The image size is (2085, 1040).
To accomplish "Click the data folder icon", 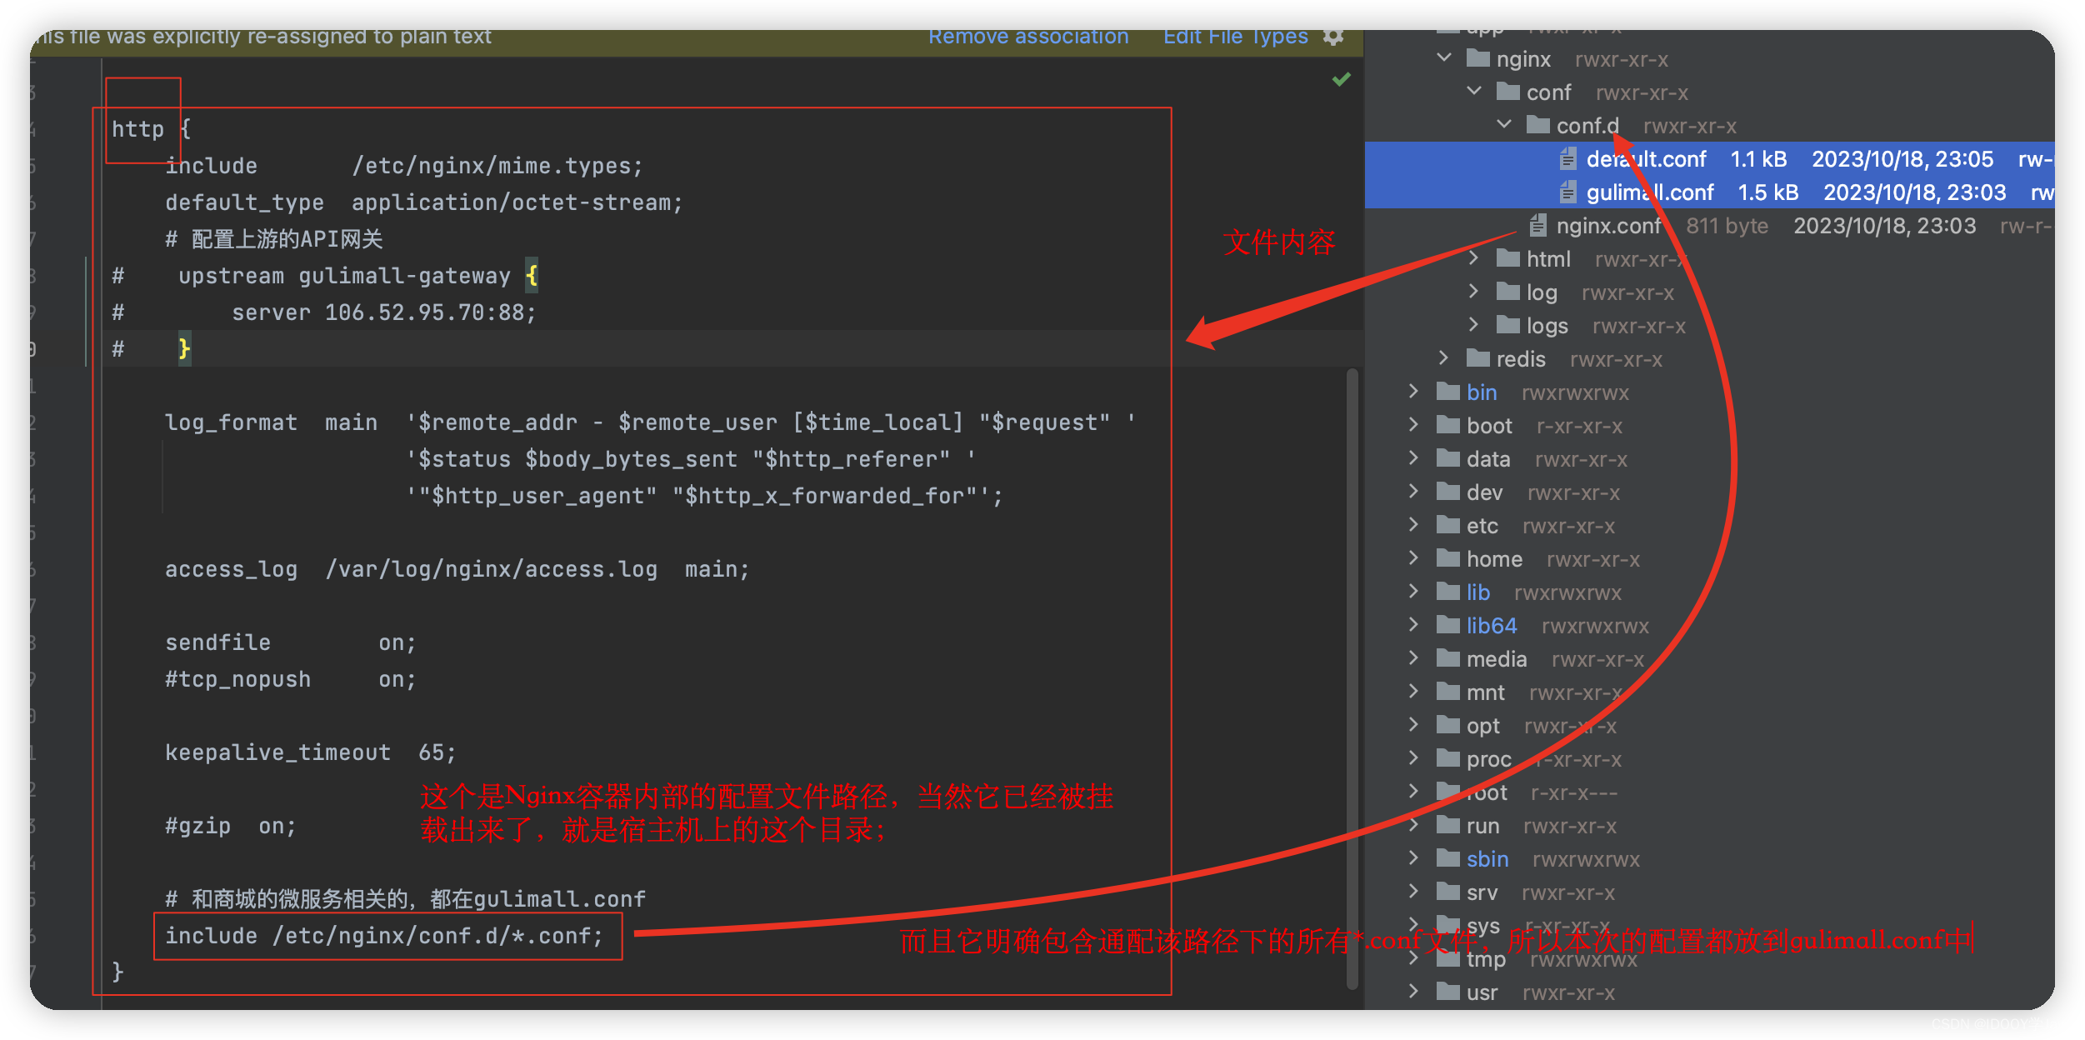I will click(x=1448, y=458).
